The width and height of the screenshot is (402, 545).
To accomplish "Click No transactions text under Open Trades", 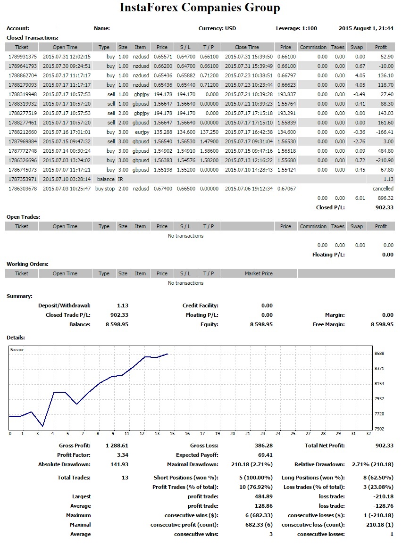I will pos(185,236).
